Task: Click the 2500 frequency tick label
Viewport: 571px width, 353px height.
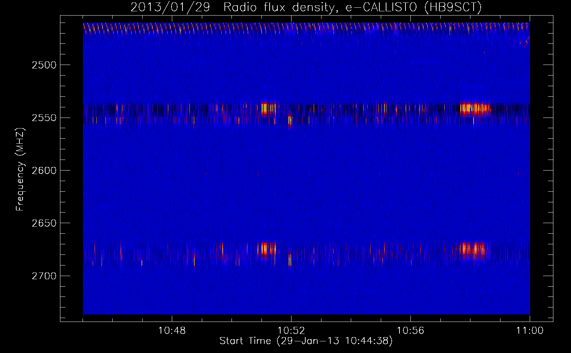Action: pos(44,65)
